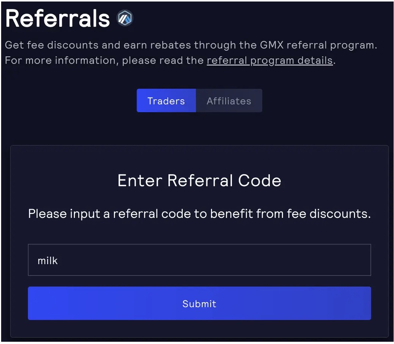This screenshot has width=394, height=344.
Task: Click the circular logo following the Referrals text
Action: pos(125,18)
